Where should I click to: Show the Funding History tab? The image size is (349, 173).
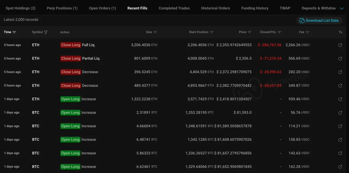pyautogui.click(x=255, y=8)
